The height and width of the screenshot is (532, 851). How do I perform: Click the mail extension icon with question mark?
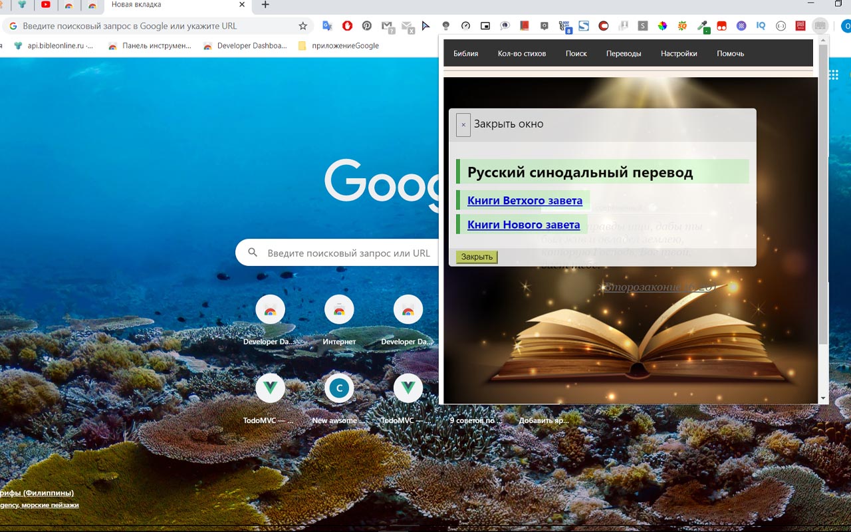coord(388,27)
